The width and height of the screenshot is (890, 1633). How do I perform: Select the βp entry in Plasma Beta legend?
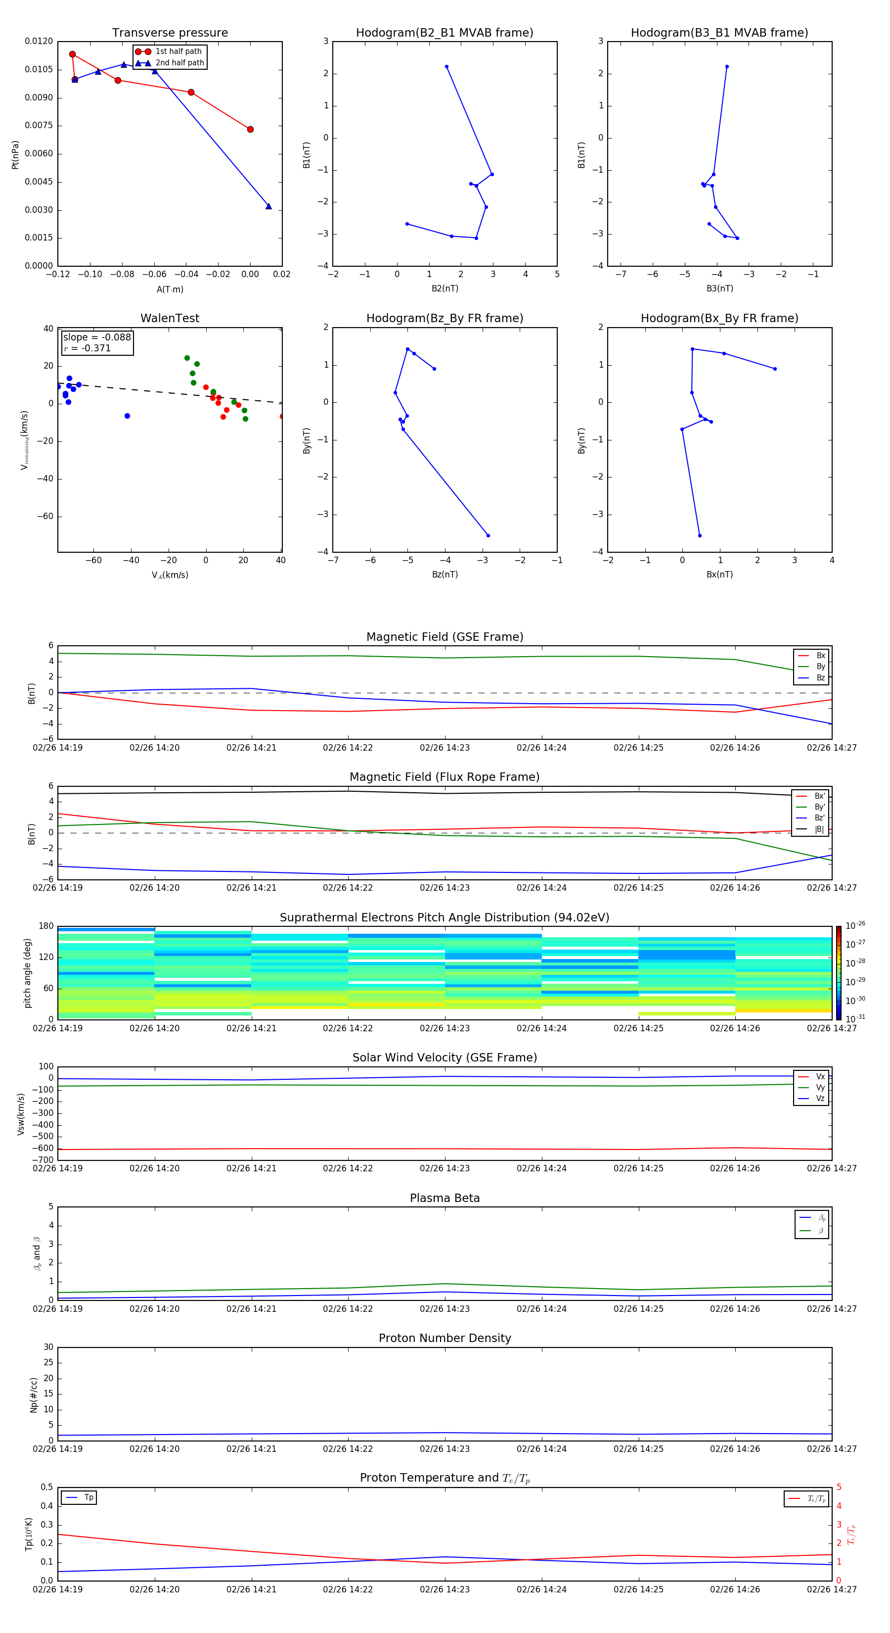pos(812,1218)
